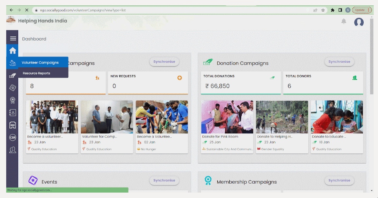
Task: Click the add new requests plus icon
Action: pos(180,78)
